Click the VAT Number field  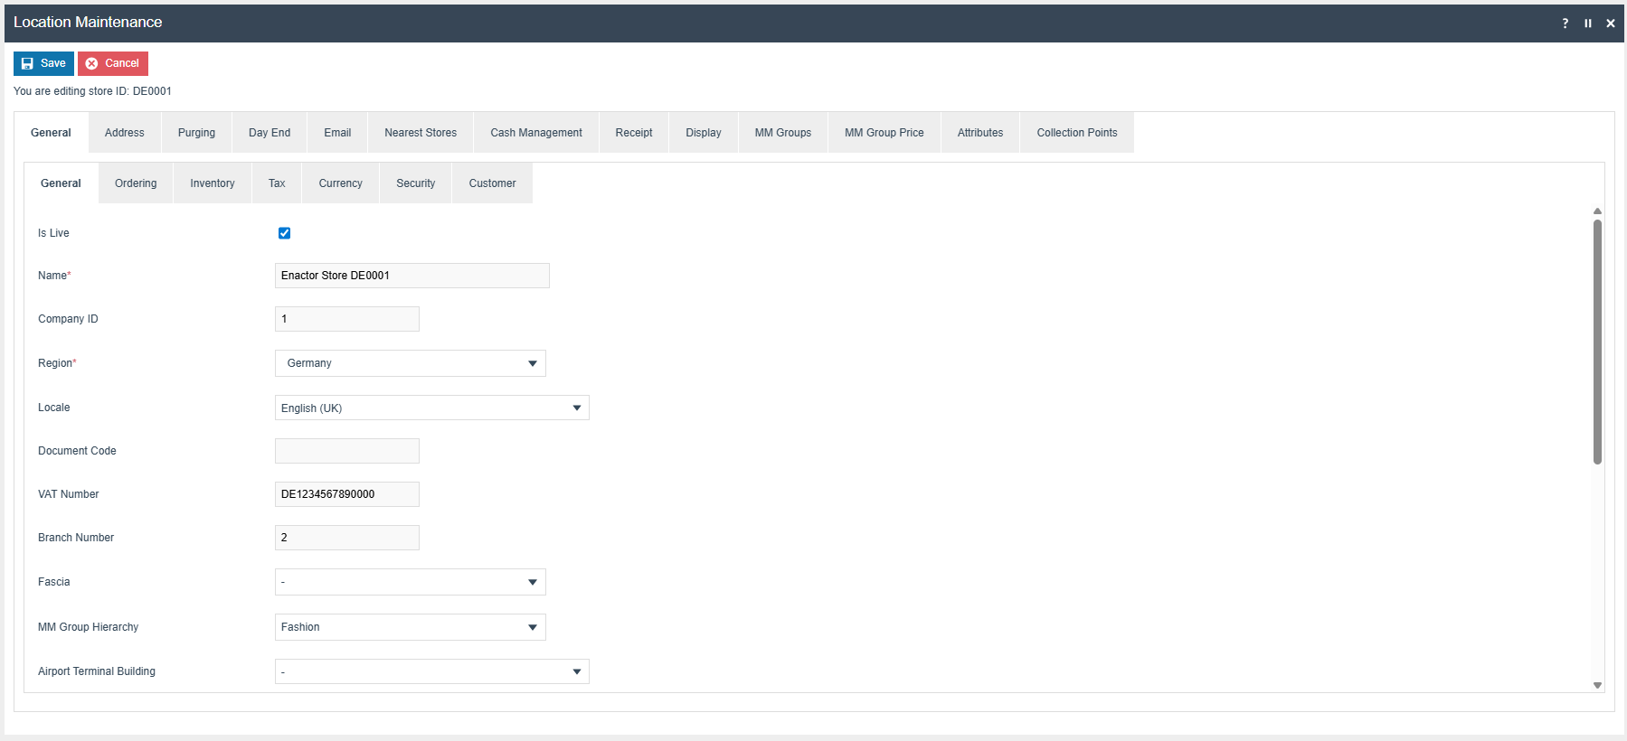[347, 494]
